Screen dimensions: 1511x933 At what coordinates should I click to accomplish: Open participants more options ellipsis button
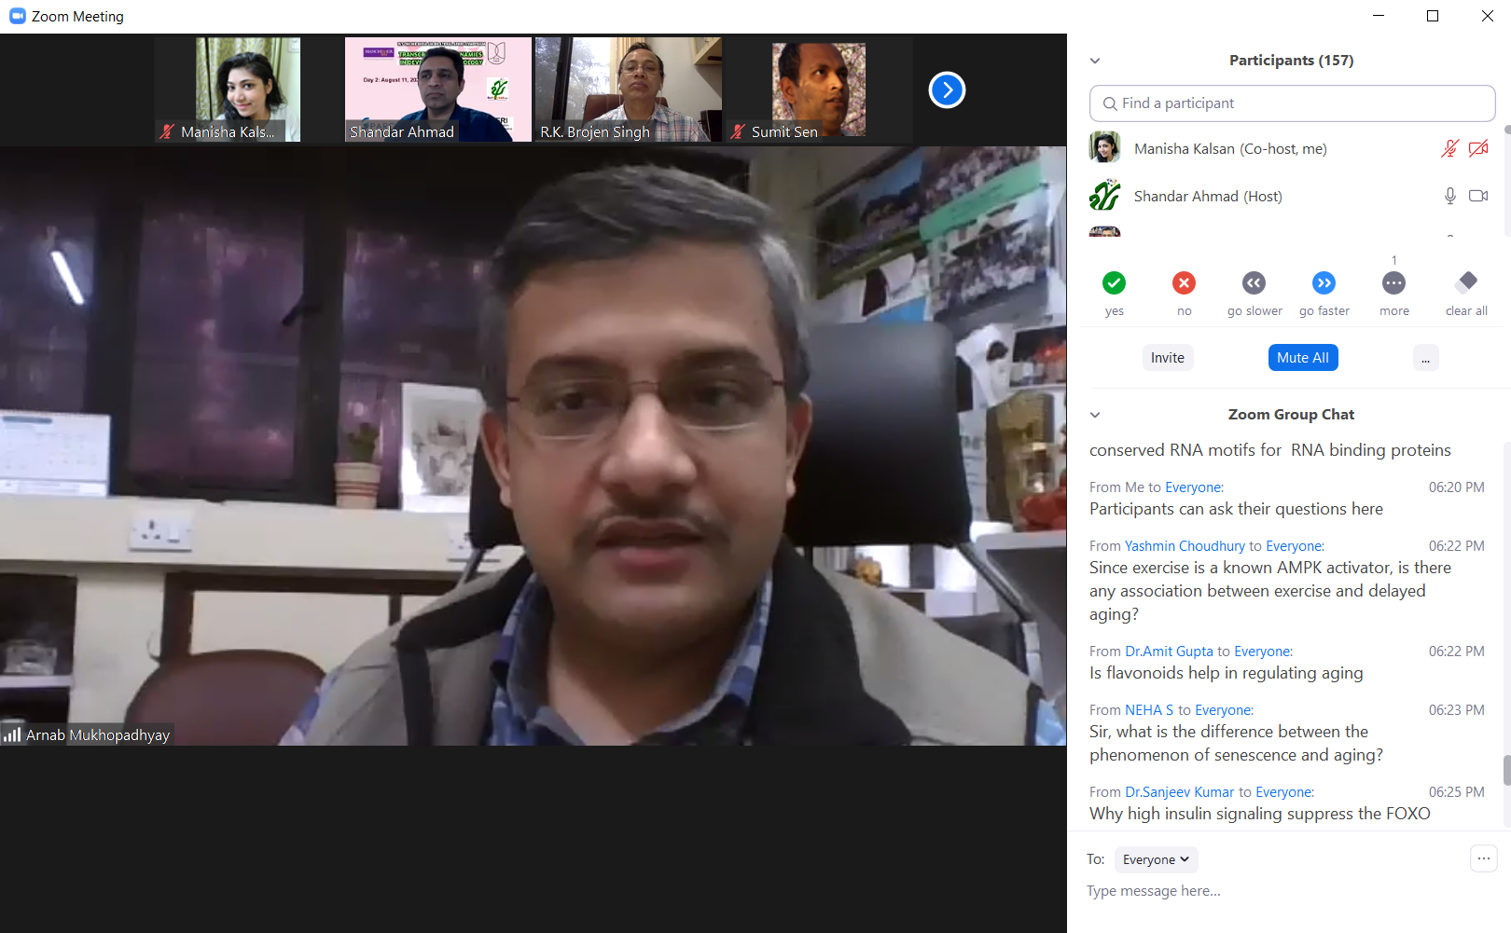tap(1425, 358)
